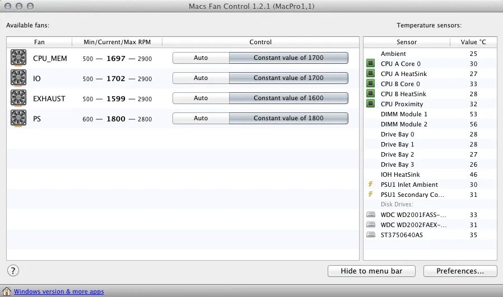Select the Drive Bay 2 sensor row
Screen dimensions: 503x297
tap(430, 154)
